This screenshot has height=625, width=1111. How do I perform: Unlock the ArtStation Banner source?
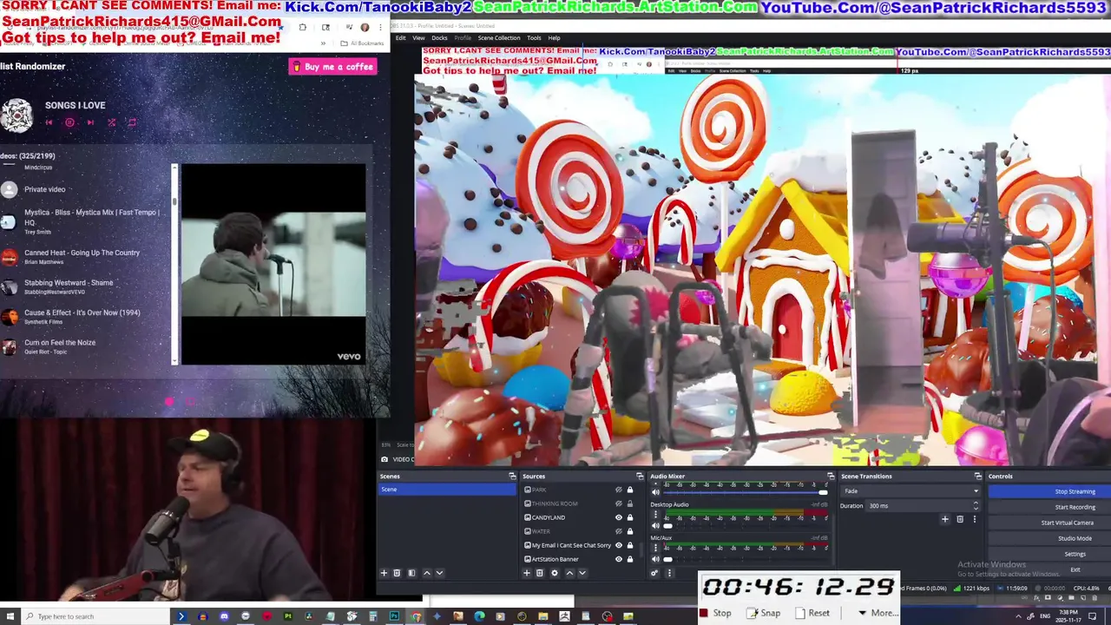tap(630, 559)
